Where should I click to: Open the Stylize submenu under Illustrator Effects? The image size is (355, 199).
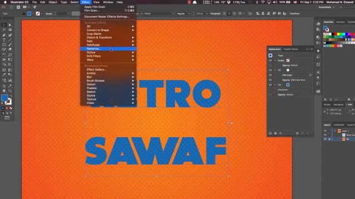point(108,53)
